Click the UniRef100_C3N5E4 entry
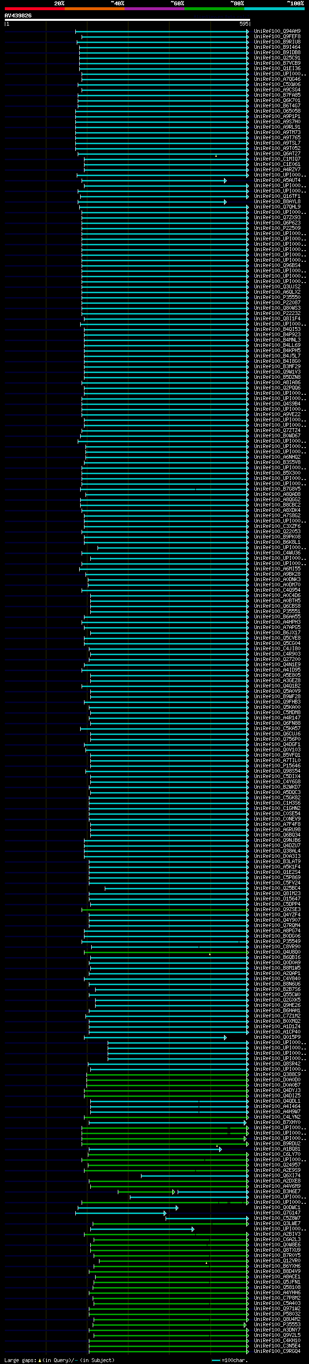Viewport: 309px width, 1364px height. point(277,1346)
